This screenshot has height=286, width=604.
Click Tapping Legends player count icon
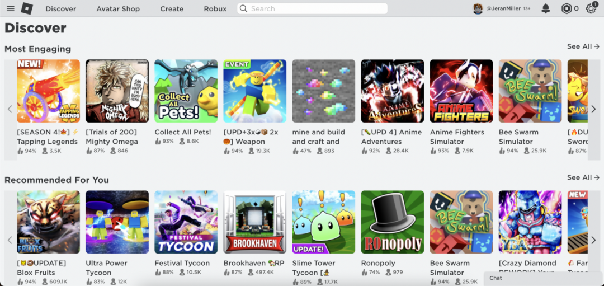tap(45, 151)
